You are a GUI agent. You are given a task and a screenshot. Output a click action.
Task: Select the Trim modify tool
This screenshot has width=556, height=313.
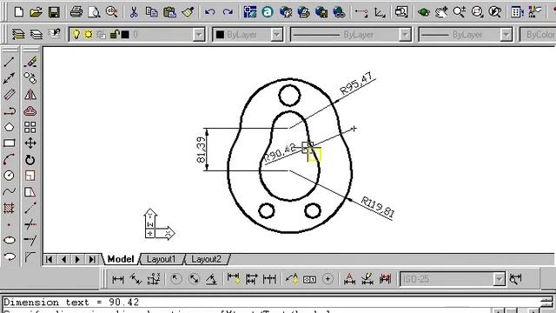click(30, 224)
